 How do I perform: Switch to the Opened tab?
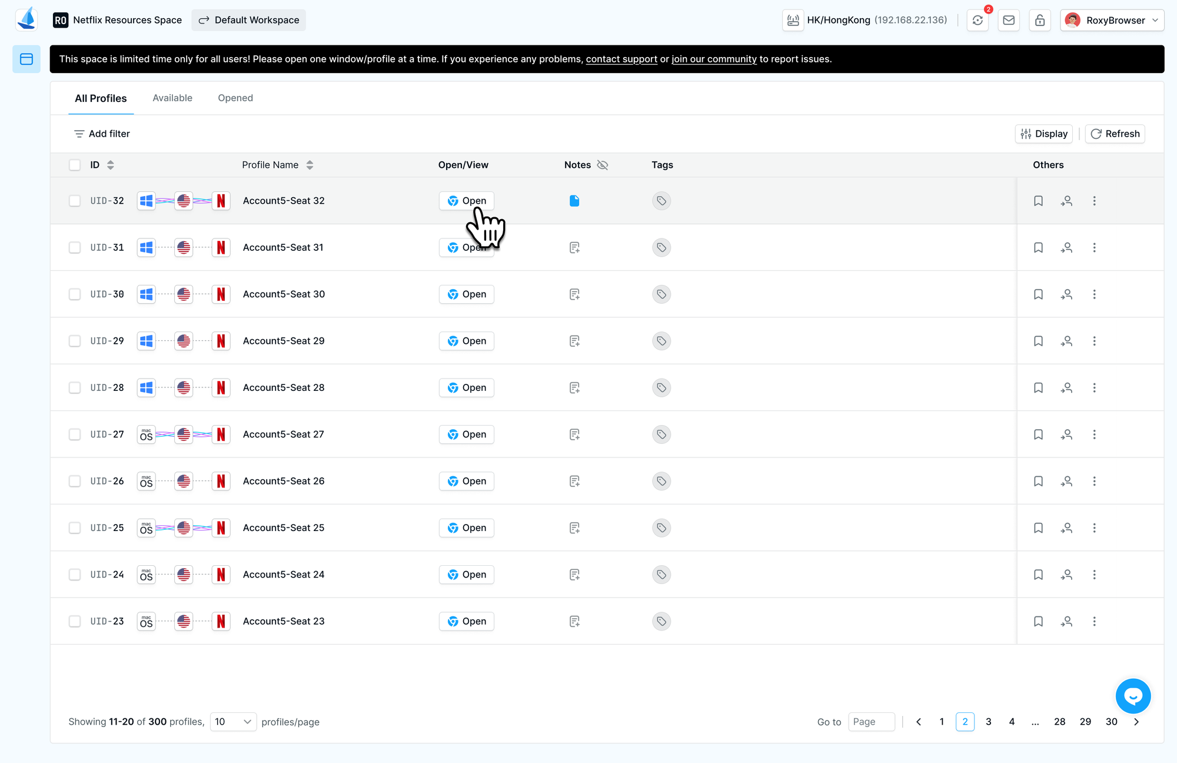235,98
